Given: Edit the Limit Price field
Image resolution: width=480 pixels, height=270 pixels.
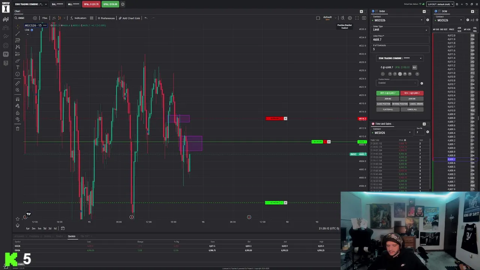Looking at the screenshot, I should coord(400,39).
